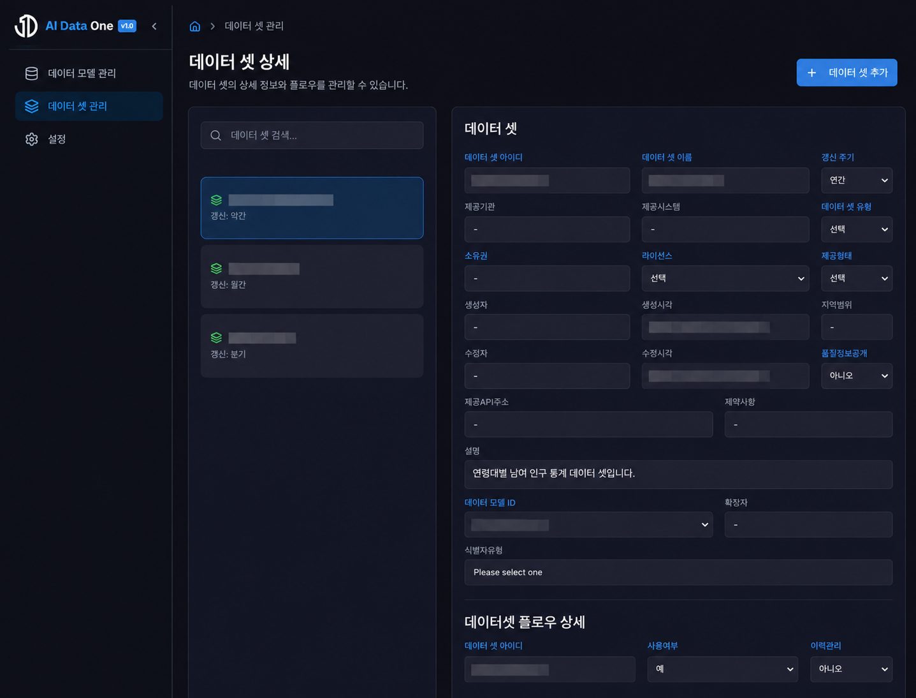Viewport: 916px width, 698px height.
Task: Click the 제약사항 input field
Action: coord(808,424)
